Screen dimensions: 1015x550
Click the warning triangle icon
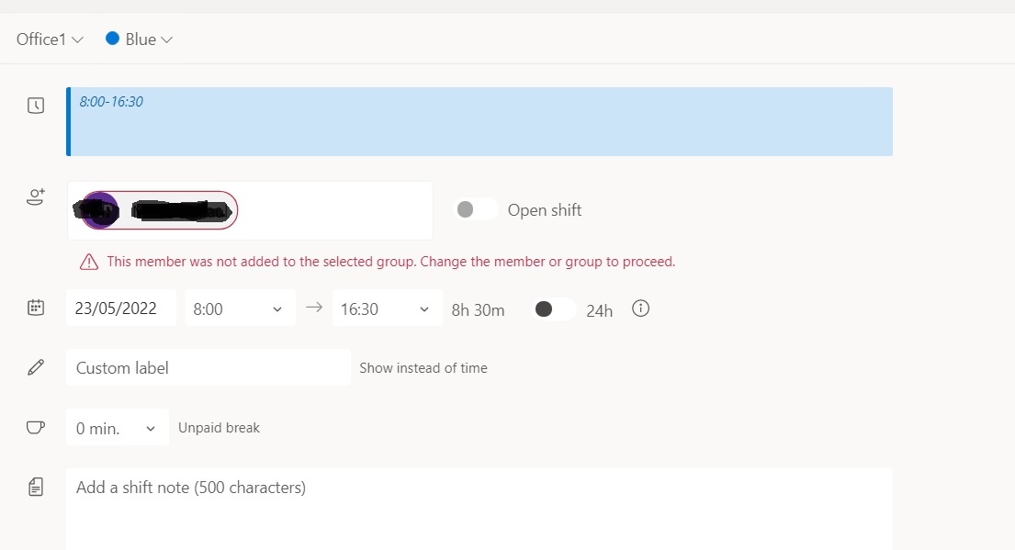pos(89,262)
